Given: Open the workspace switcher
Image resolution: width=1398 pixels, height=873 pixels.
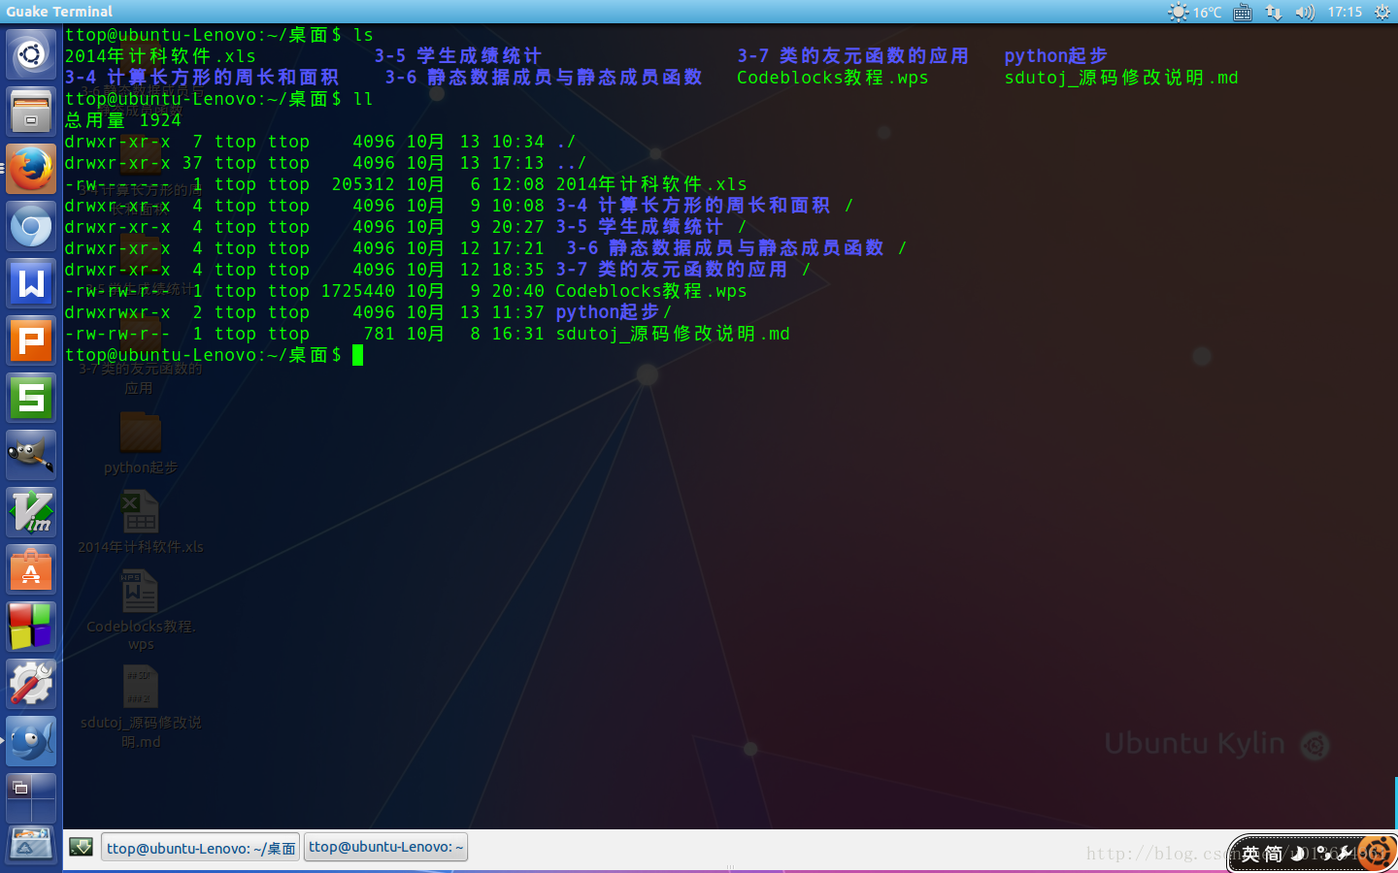Looking at the screenshot, I should pos(31,798).
